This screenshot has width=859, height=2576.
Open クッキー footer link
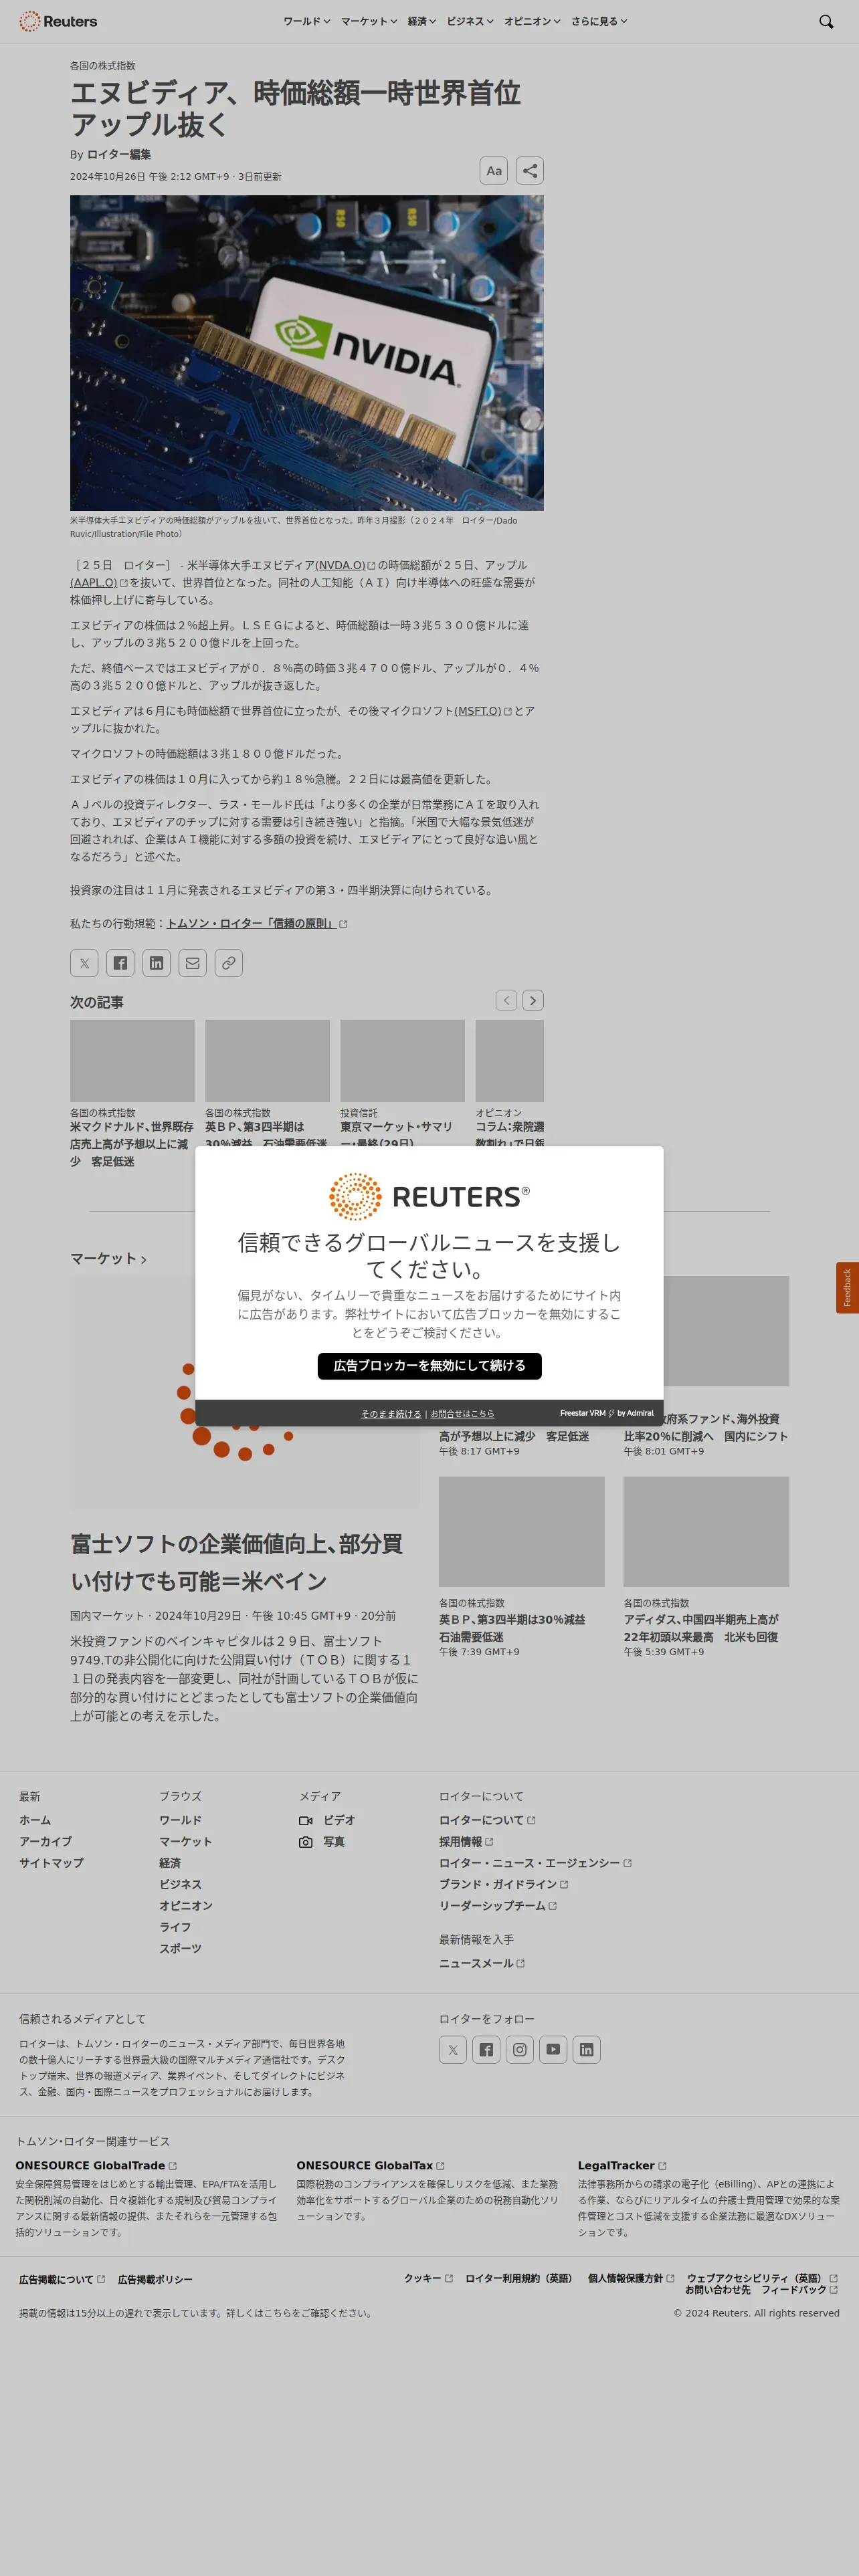428,2278
